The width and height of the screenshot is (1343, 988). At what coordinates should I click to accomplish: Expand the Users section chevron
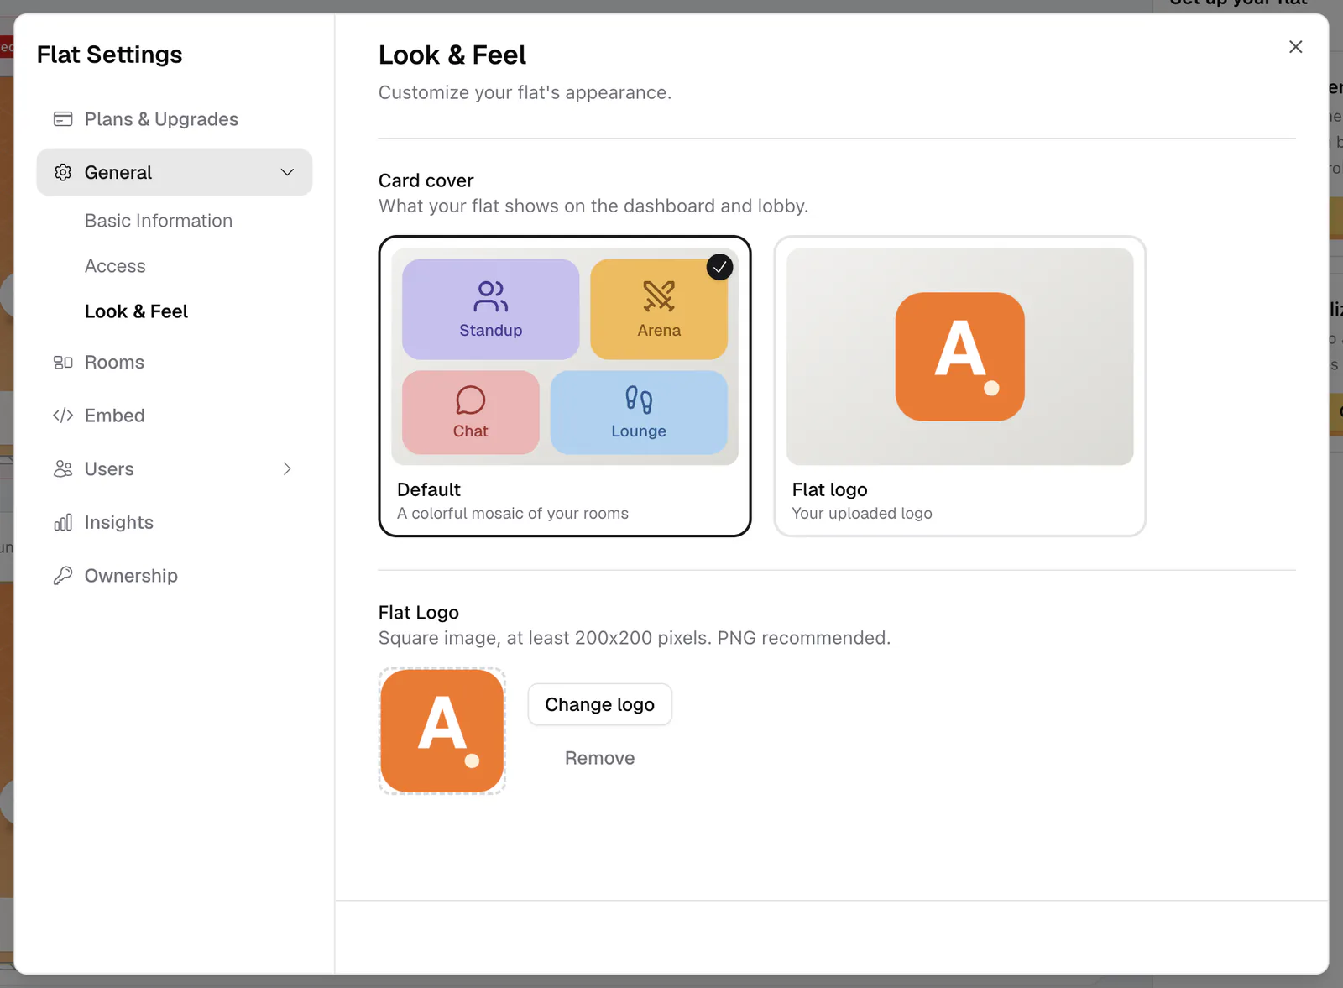287,468
